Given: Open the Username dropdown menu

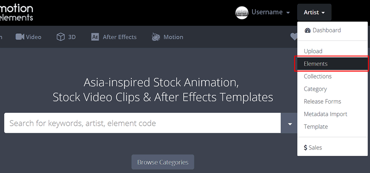Looking at the screenshot, I should pos(271,12).
